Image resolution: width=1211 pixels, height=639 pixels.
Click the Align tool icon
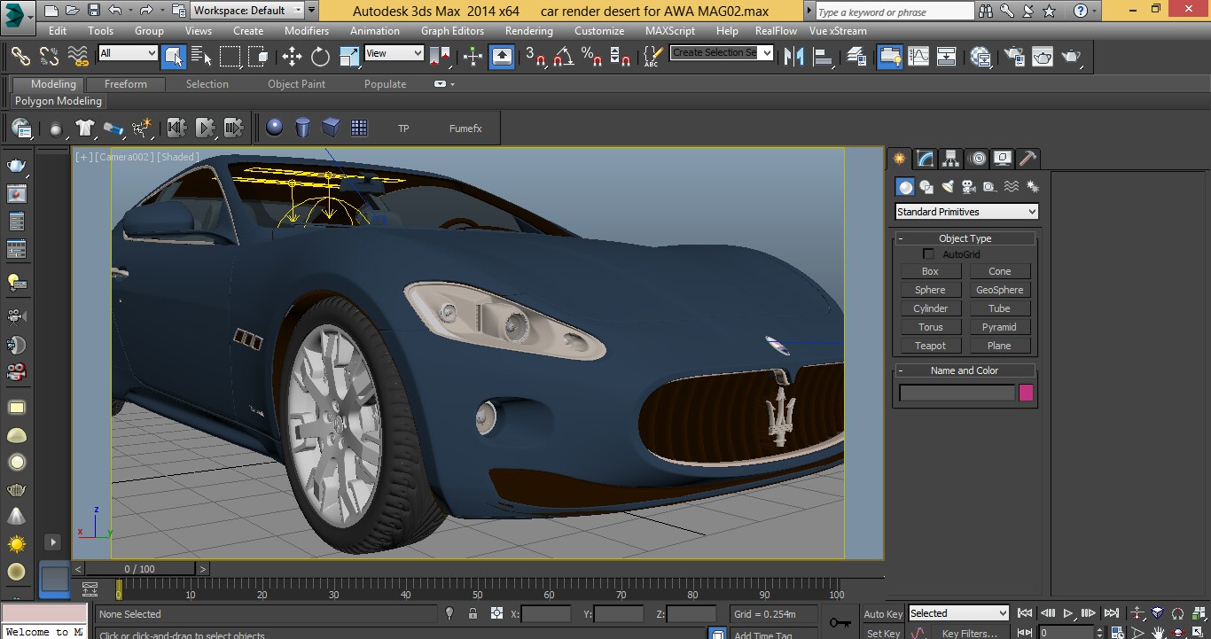click(823, 56)
